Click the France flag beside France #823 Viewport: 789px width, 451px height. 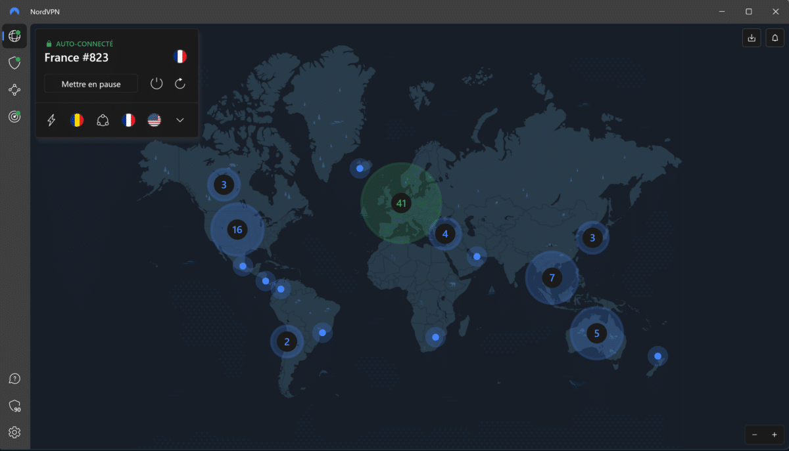coord(180,56)
